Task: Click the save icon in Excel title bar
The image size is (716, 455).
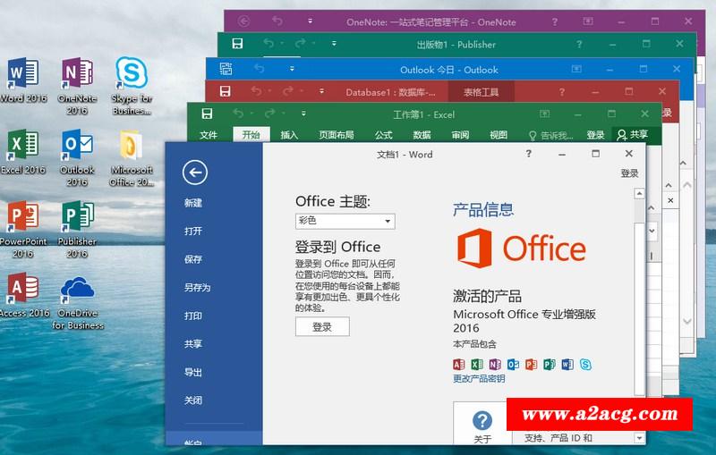Action: (207, 114)
